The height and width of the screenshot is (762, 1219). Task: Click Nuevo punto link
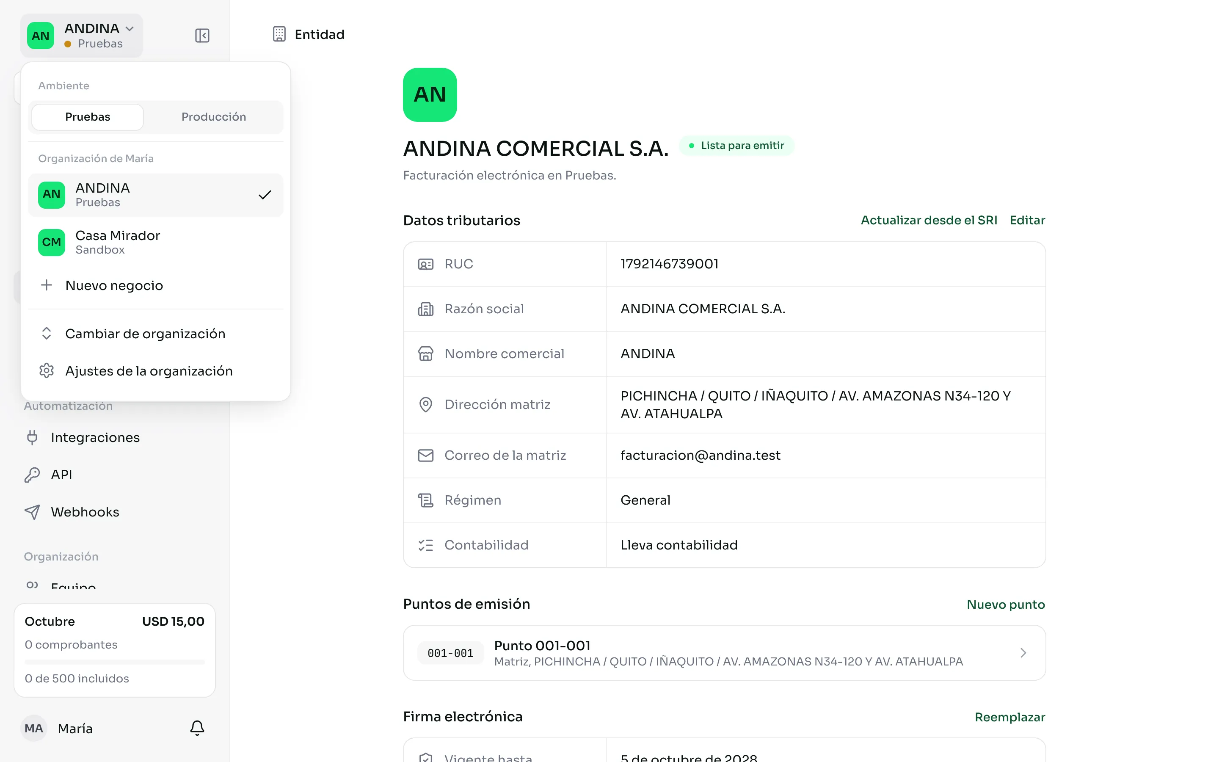[x=1005, y=604]
